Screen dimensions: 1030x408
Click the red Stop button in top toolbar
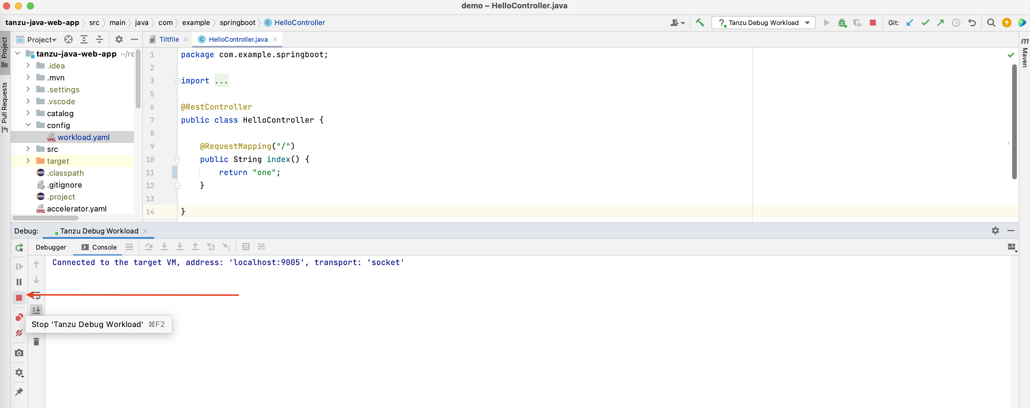coord(873,23)
